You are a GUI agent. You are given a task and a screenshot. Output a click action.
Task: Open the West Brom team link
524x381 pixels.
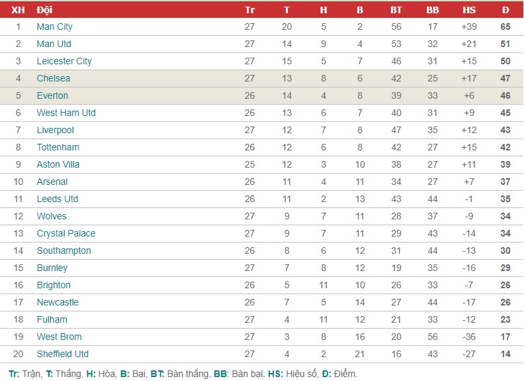(x=59, y=337)
